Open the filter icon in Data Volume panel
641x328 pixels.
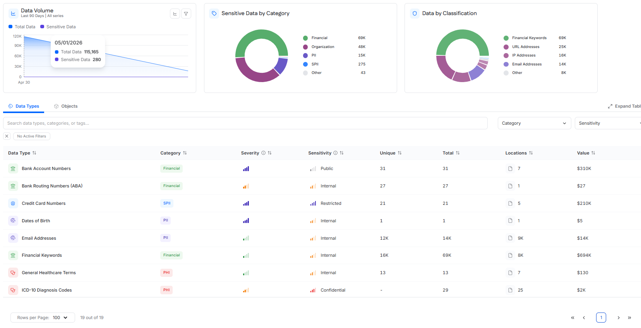(x=186, y=14)
